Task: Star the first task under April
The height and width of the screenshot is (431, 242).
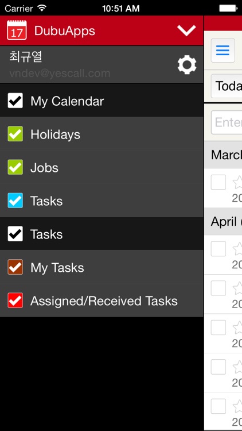Action: point(237,249)
